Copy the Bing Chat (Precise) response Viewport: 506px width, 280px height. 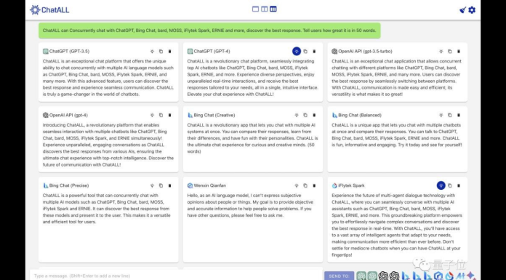pos(161,185)
